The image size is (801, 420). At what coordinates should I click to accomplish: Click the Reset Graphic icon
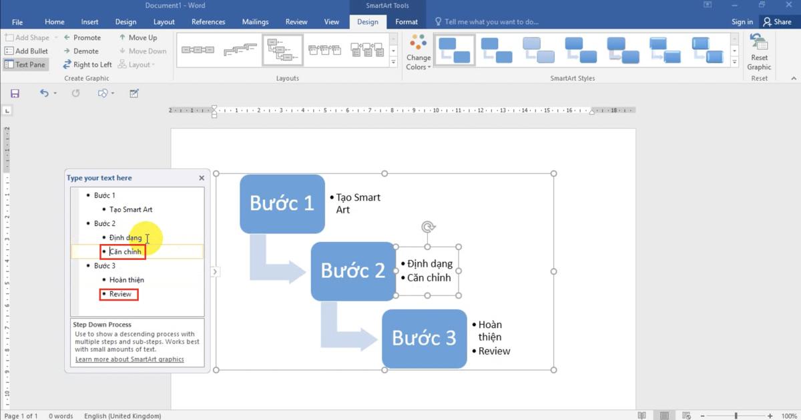(x=758, y=51)
